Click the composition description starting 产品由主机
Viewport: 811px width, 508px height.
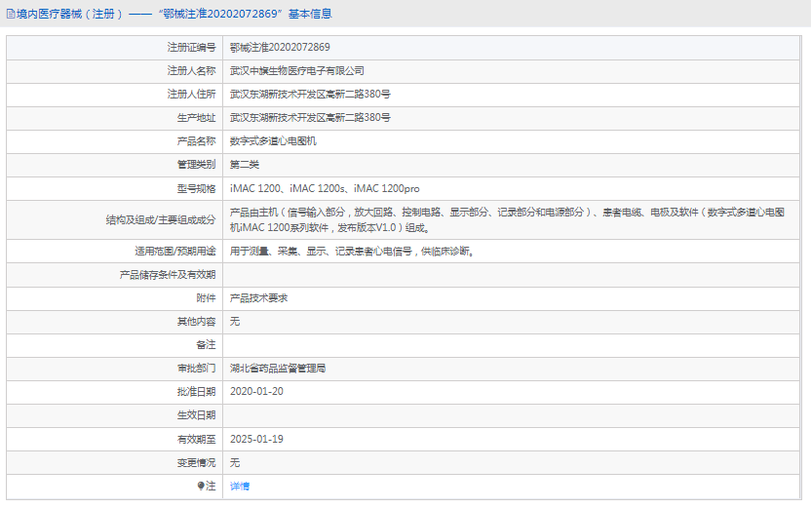(x=507, y=219)
